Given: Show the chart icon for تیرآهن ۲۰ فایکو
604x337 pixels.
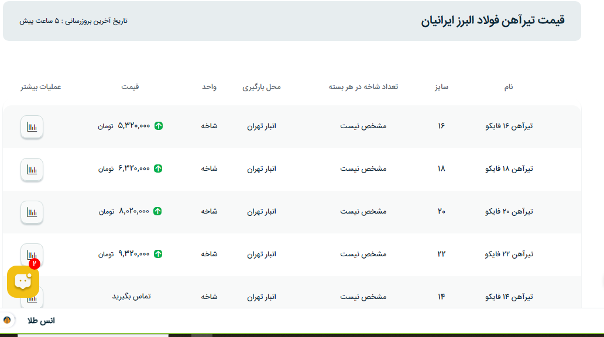Looking at the screenshot, I should (x=32, y=212).
